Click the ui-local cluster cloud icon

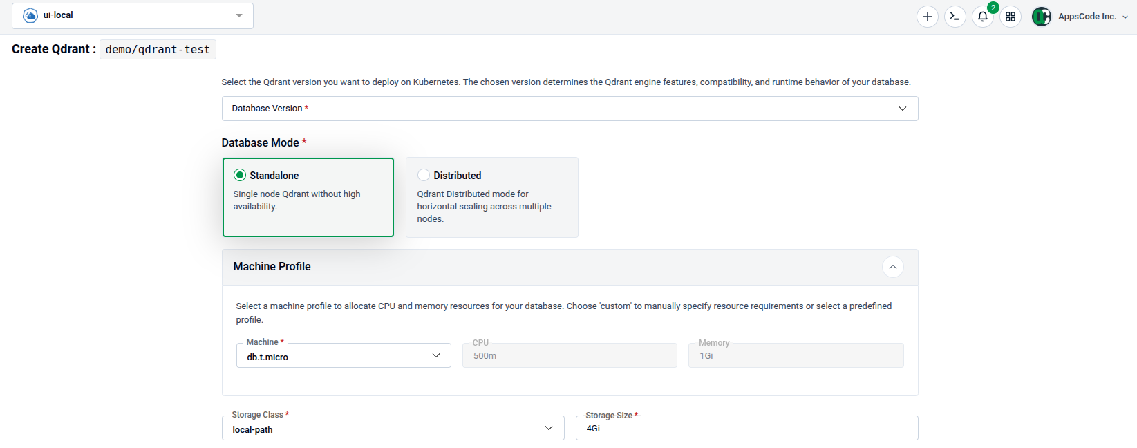pos(30,15)
